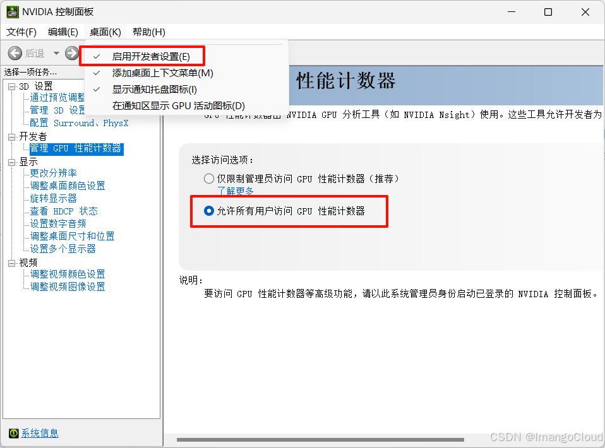Click the 选择访问选项 label
Image resolution: width=605 pixels, height=448 pixels.
click(x=222, y=160)
